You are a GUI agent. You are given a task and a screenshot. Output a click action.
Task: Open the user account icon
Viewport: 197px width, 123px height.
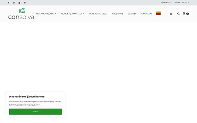tap(171, 14)
